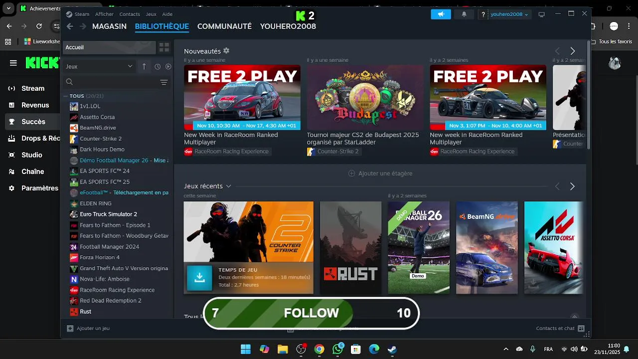Show next Jeux récents games
The width and height of the screenshot is (638, 359).
[x=572, y=186]
